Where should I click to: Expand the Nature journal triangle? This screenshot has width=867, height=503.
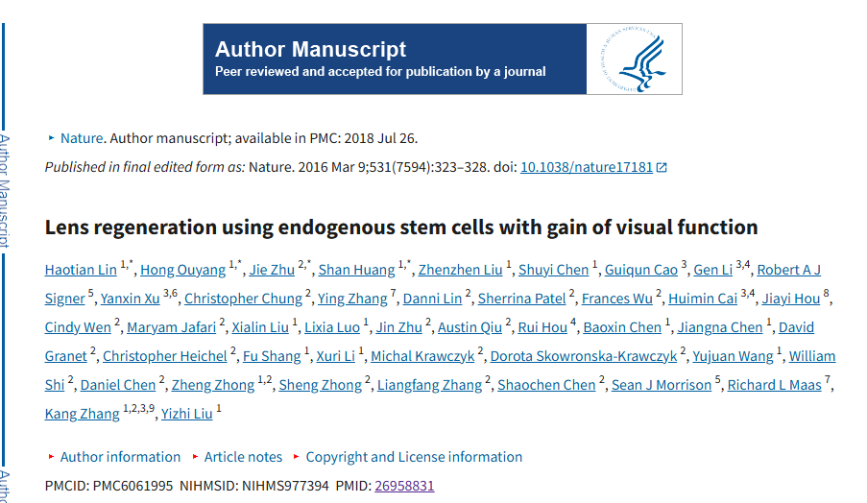click(52, 138)
